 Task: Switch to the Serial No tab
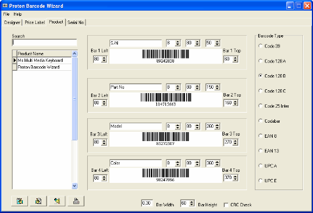click(x=75, y=22)
